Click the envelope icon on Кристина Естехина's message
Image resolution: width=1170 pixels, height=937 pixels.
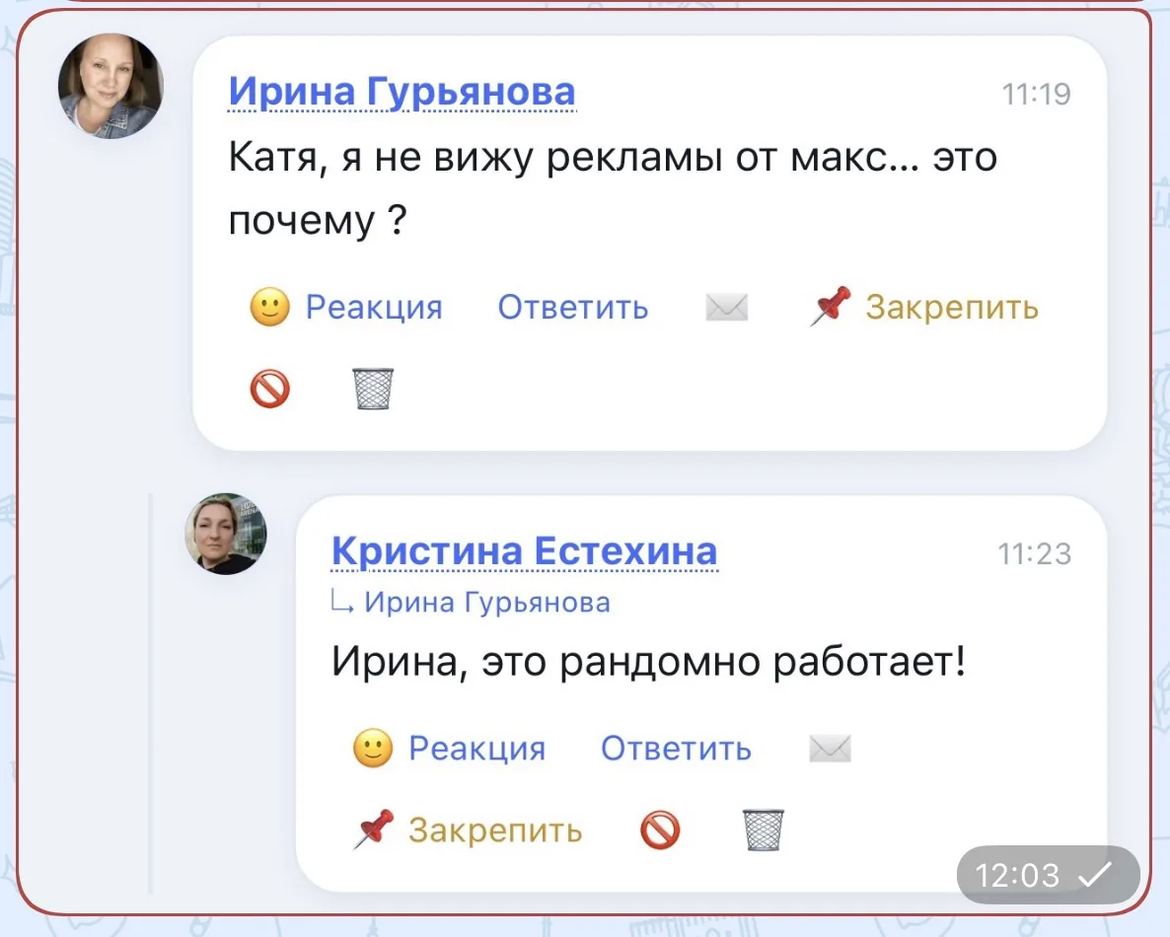click(830, 749)
